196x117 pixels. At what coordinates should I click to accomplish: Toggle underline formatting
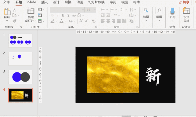coord(63,15)
